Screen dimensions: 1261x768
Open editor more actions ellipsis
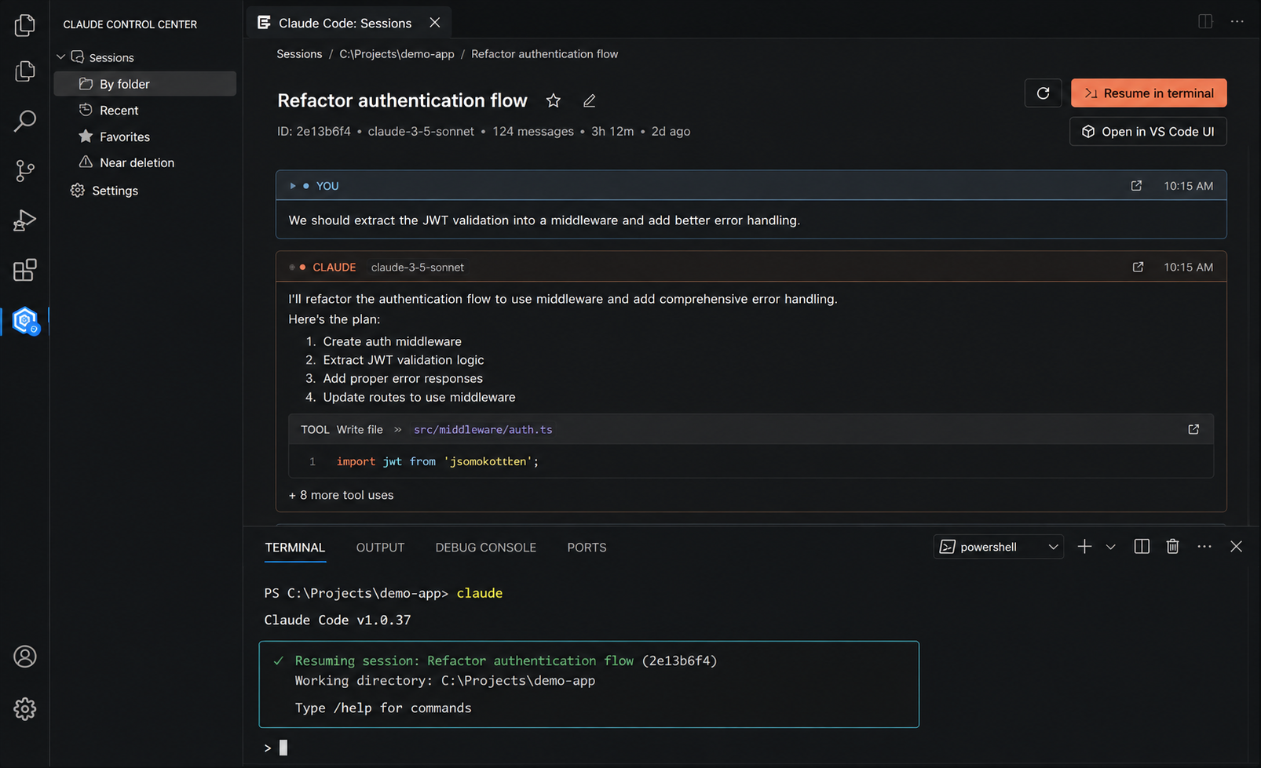(x=1237, y=21)
